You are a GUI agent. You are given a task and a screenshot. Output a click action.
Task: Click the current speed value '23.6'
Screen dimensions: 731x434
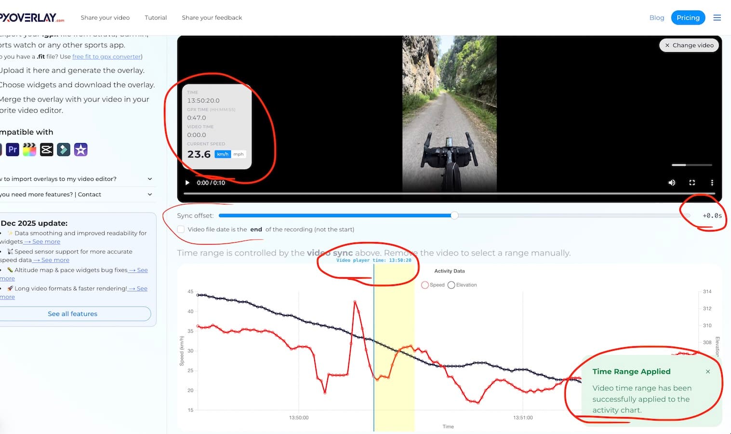(x=199, y=154)
